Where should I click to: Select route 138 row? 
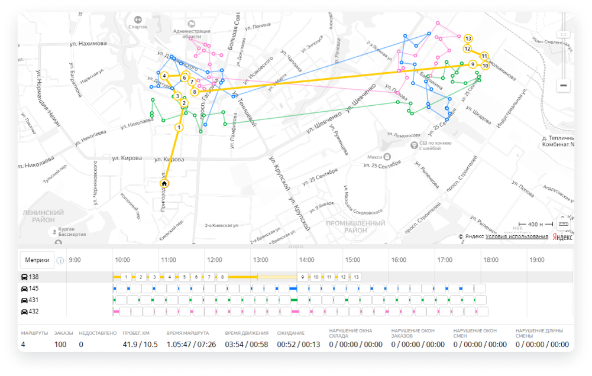pos(296,277)
